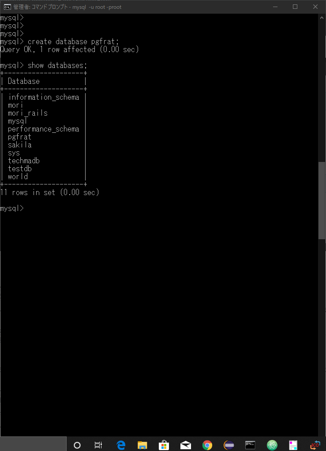Image resolution: width=326 pixels, height=451 pixels.
Task: Click the Command Prompt window system icon
Action: 7,7
